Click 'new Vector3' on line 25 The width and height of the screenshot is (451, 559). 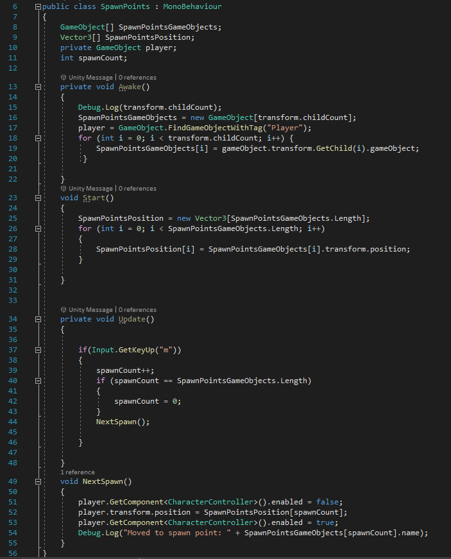[201, 218]
